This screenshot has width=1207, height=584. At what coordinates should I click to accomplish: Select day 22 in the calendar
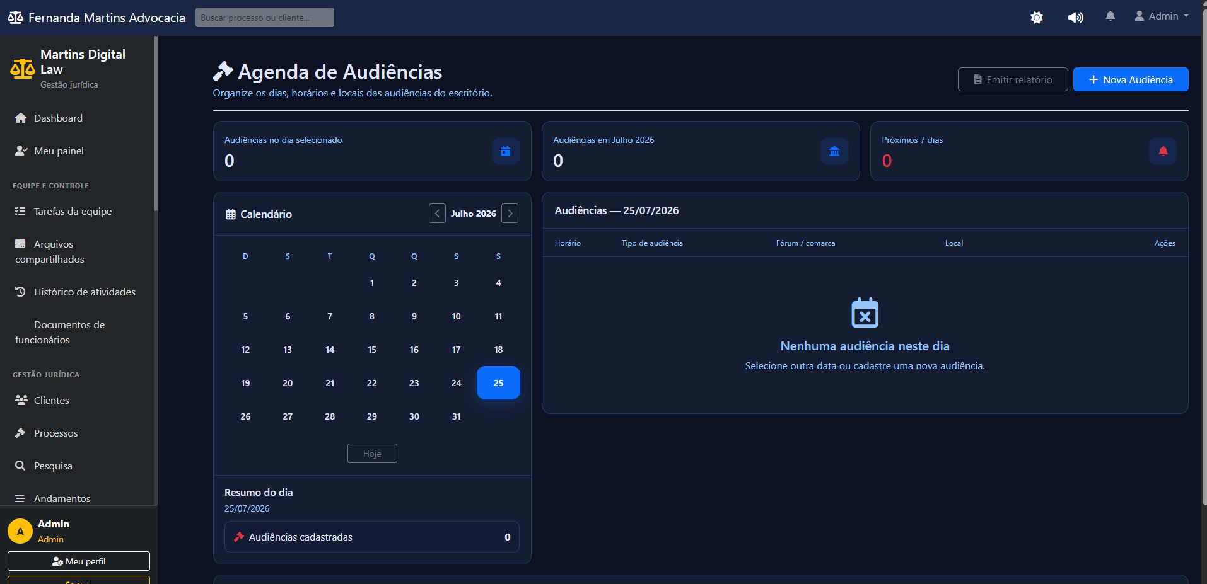[372, 383]
